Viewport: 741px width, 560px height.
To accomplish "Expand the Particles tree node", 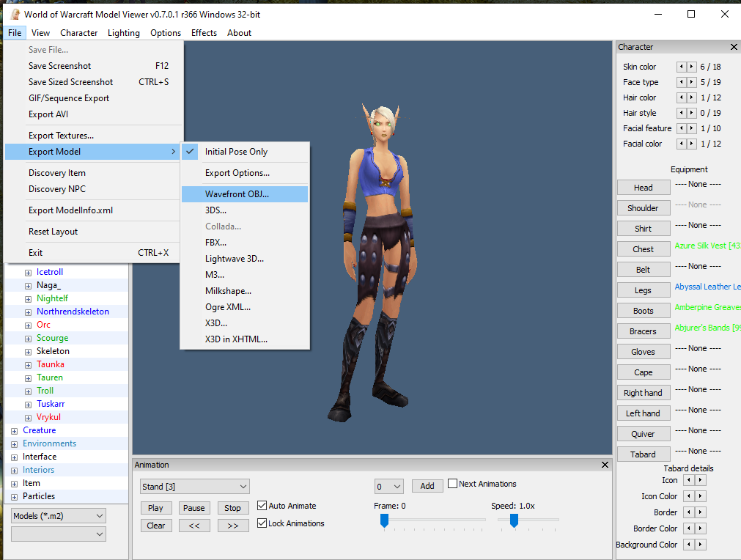I will pos(14,497).
